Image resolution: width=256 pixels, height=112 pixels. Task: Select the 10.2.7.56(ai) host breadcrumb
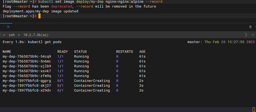pos(36,35)
